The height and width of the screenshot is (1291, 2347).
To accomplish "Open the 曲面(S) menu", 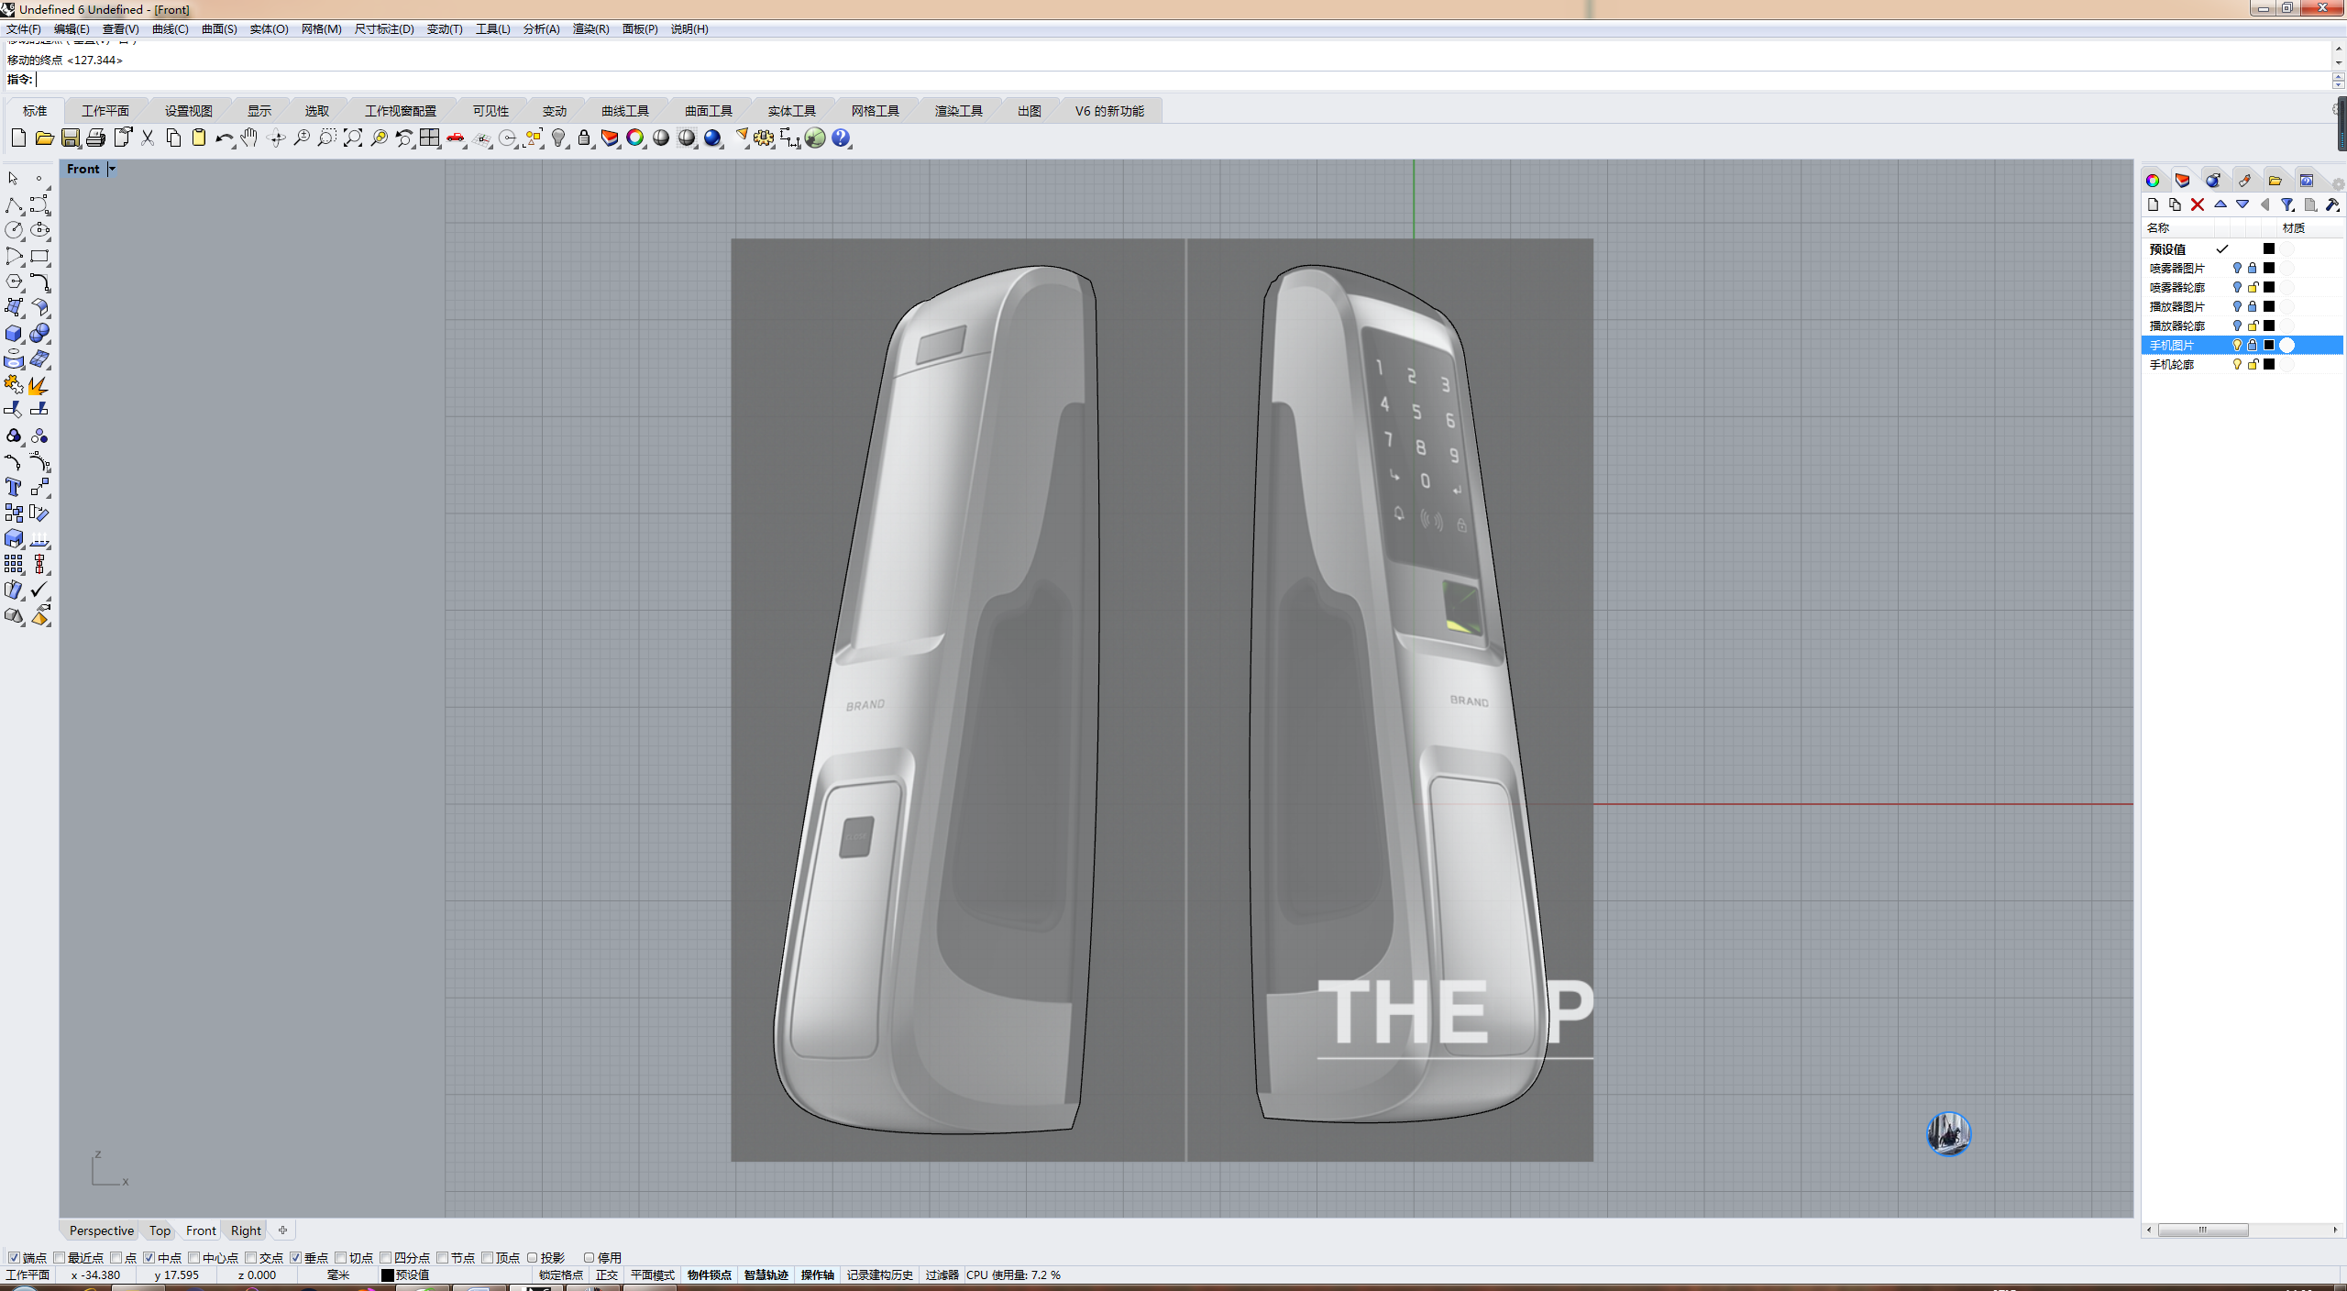I will pyautogui.click(x=219, y=29).
